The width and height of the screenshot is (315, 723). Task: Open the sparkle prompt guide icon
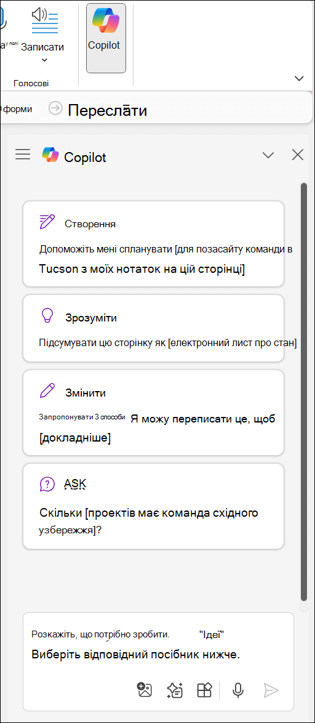[175, 690]
